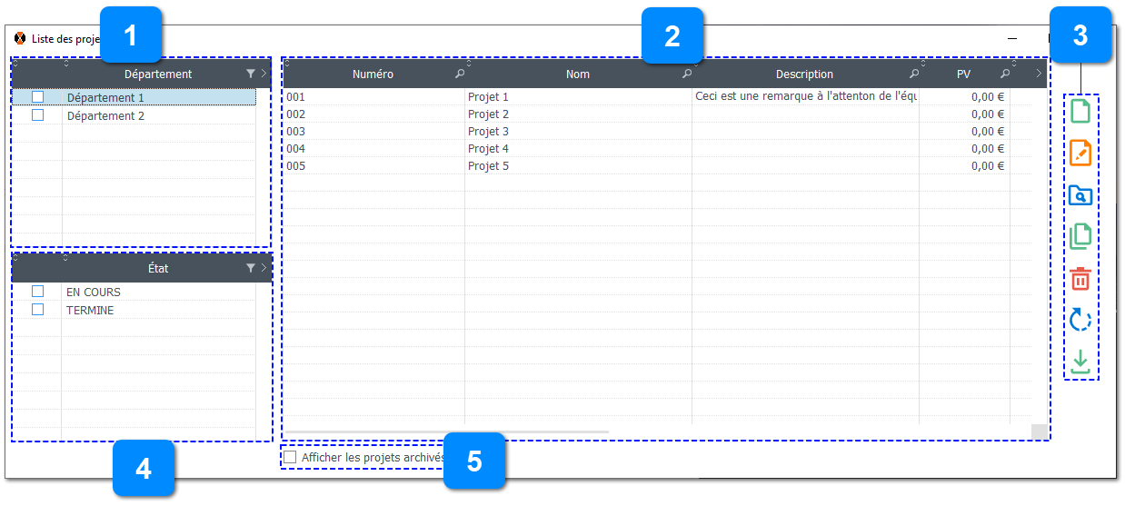The image size is (1125, 506).
Task: Select the TERMINE row label
Action: (x=90, y=310)
